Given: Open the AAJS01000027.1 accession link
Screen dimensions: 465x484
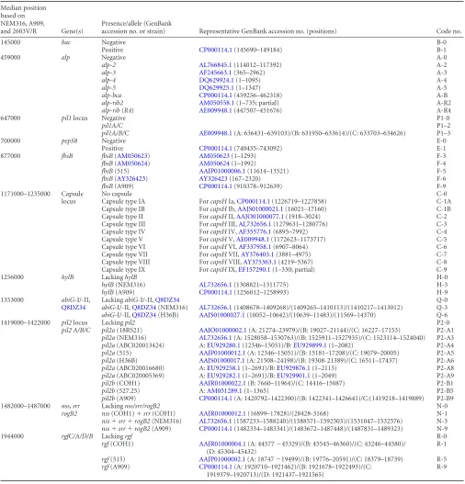Looking at the screenshot, I should 221,315.
